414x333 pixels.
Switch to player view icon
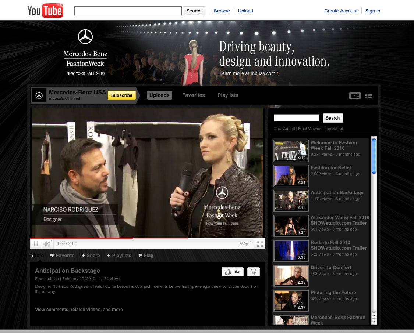355,95
